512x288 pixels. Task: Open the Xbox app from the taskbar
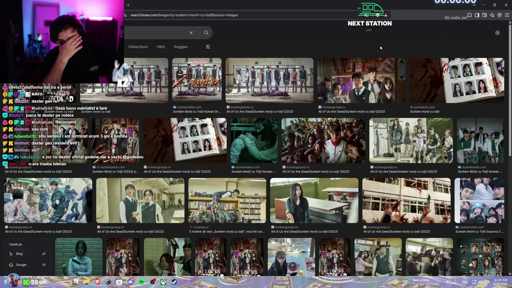[x=164, y=282]
